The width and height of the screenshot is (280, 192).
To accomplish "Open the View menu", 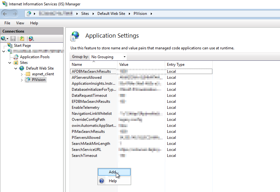I will 20,23.
